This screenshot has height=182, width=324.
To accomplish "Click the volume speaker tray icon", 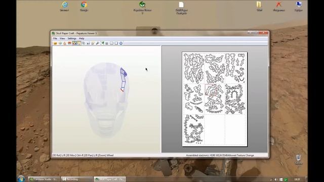I will pyautogui.click(x=276, y=179).
